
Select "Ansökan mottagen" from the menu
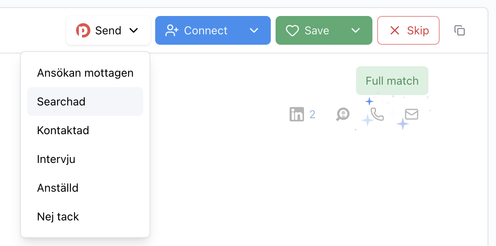point(85,73)
